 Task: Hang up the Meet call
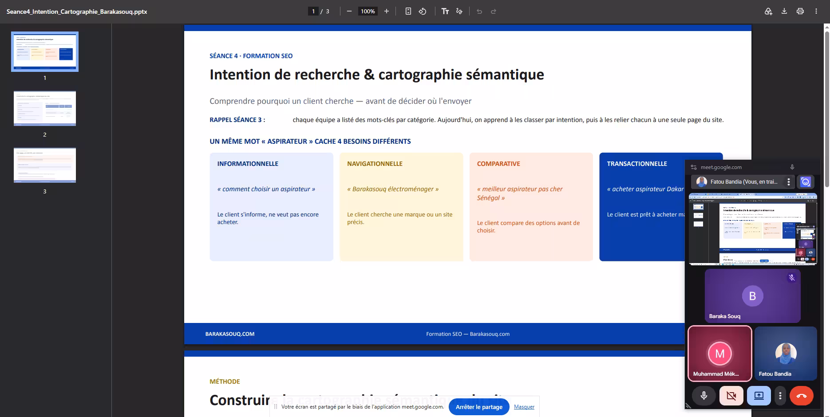point(802,396)
